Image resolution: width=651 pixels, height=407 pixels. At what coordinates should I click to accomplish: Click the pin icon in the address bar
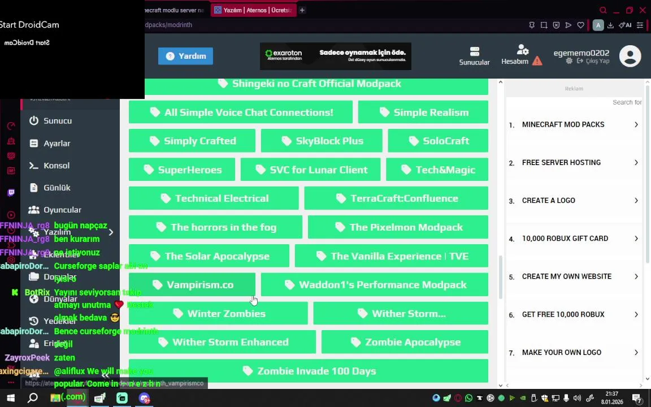coord(531,25)
